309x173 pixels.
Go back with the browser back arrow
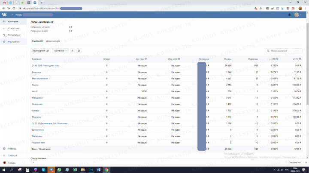point(3,9)
